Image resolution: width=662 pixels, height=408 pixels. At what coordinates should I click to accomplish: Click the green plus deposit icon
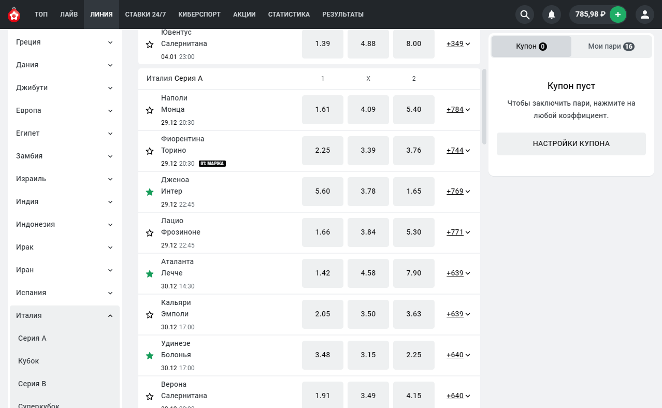pos(617,14)
